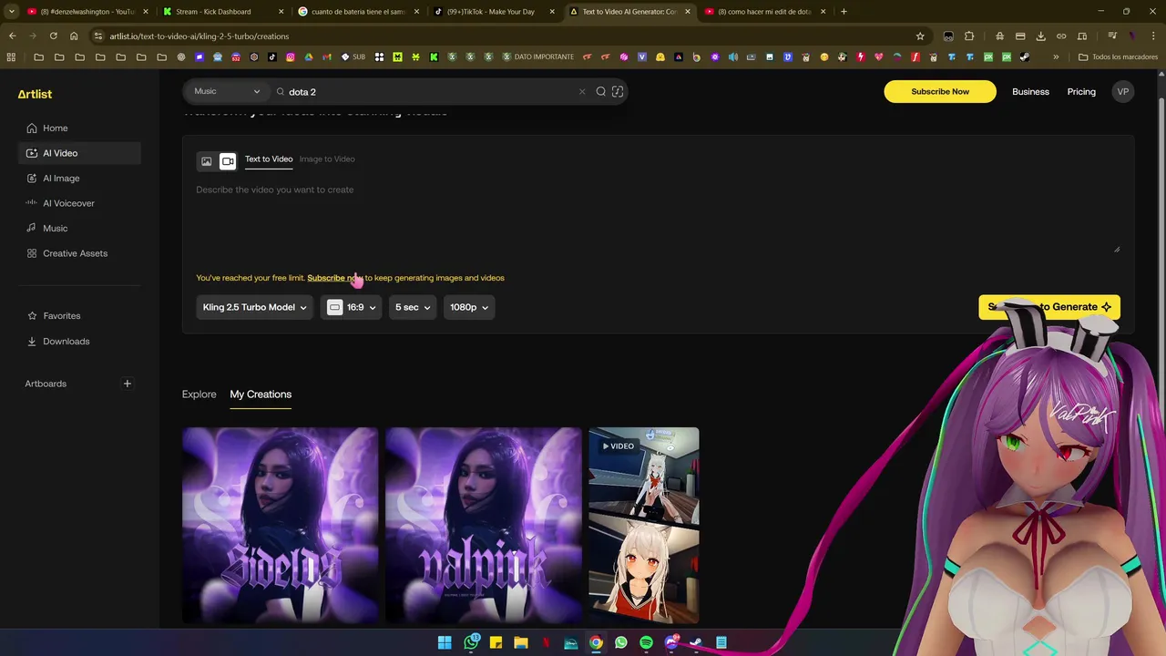This screenshot has height=656, width=1166.
Task: Open Steam from the taskbar
Action: coord(696,642)
